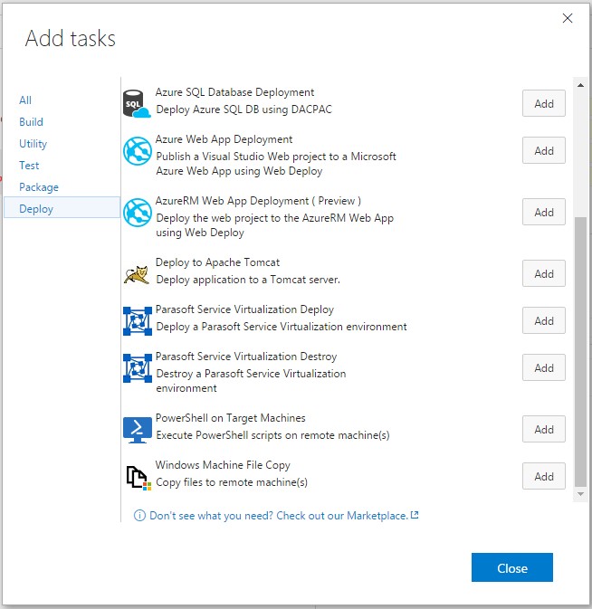Click the Azure Web App Deployment globe icon
This screenshot has width=592, height=609.
tap(137, 151)
